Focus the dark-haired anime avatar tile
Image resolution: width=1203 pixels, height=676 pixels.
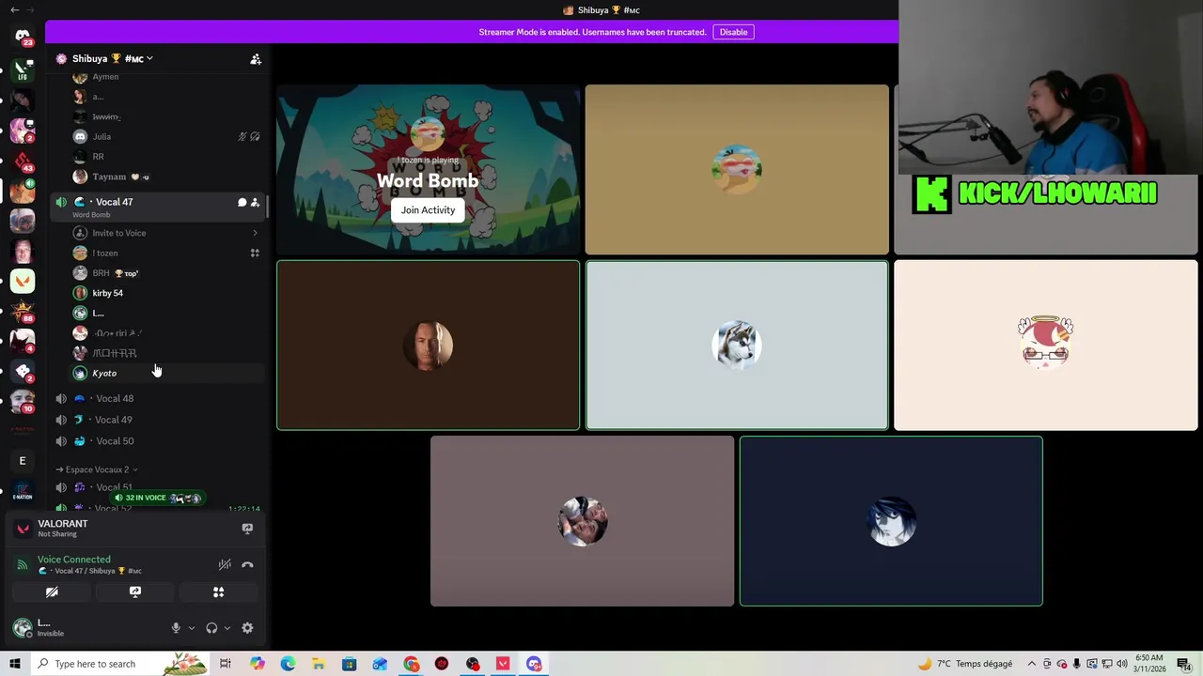pos(891,521)
